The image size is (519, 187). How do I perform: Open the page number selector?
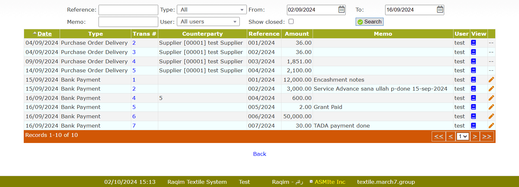463,137
